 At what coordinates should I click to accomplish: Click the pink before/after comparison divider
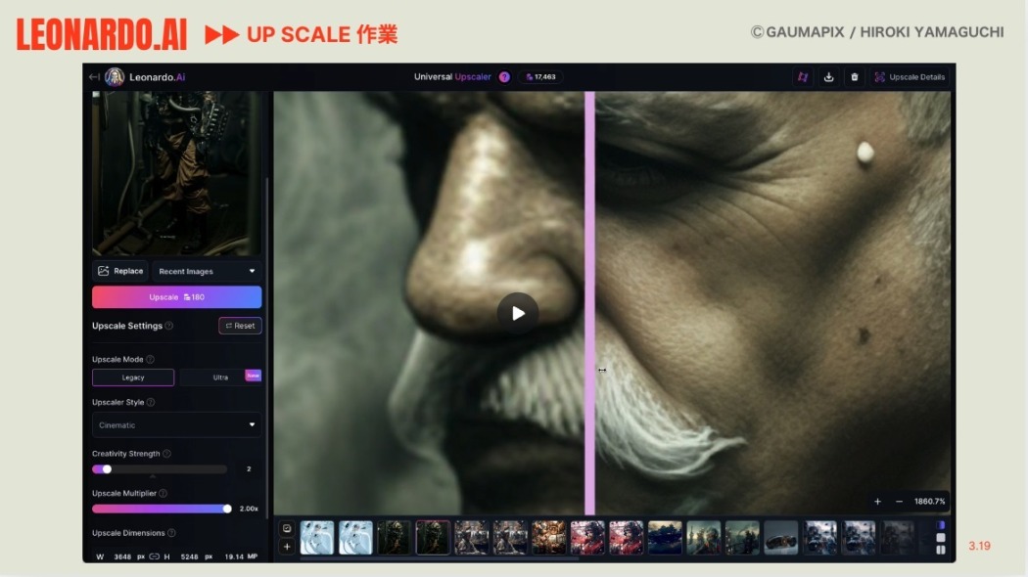[590, 302]
